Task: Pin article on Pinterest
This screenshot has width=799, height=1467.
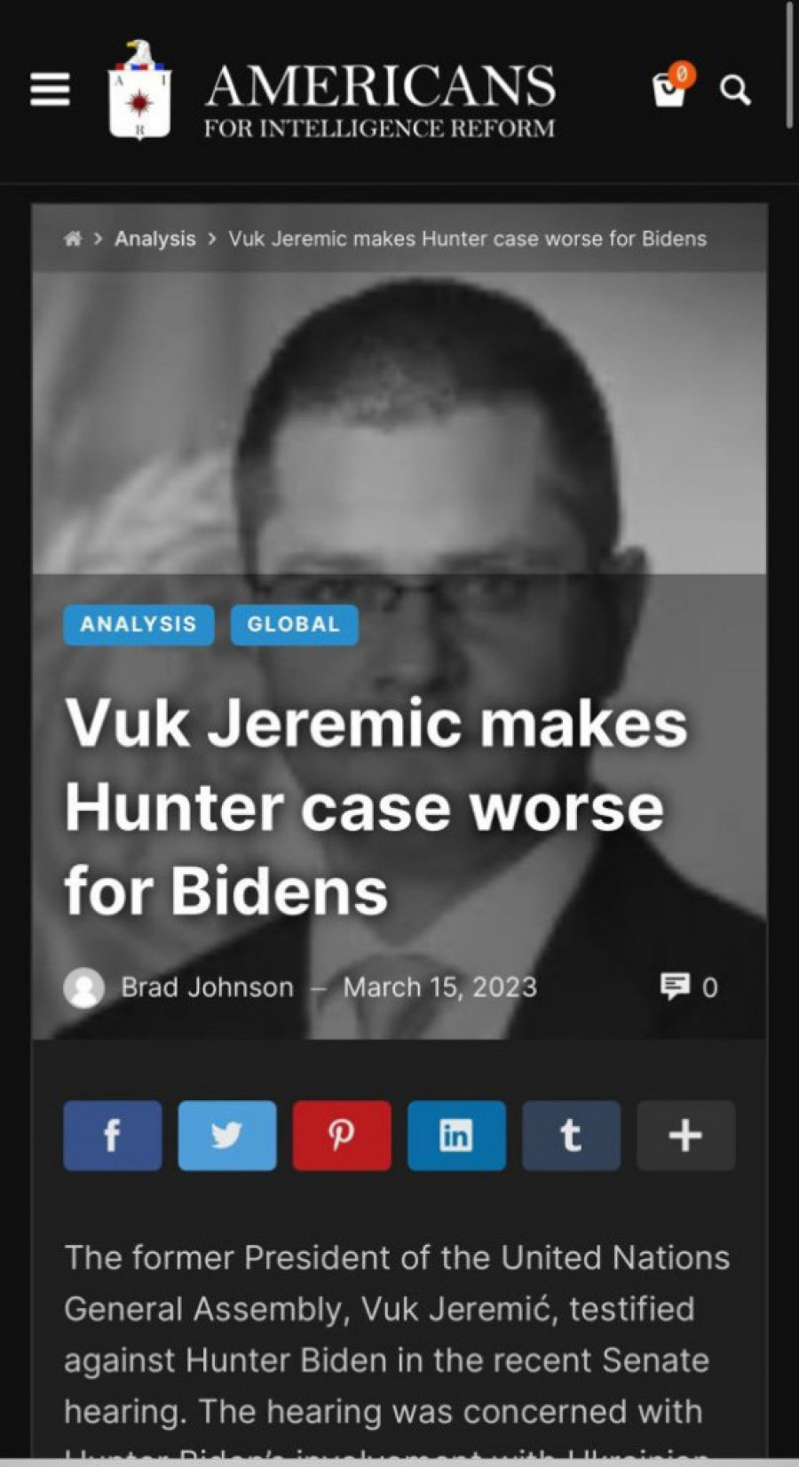Action: coord(342,1135)
